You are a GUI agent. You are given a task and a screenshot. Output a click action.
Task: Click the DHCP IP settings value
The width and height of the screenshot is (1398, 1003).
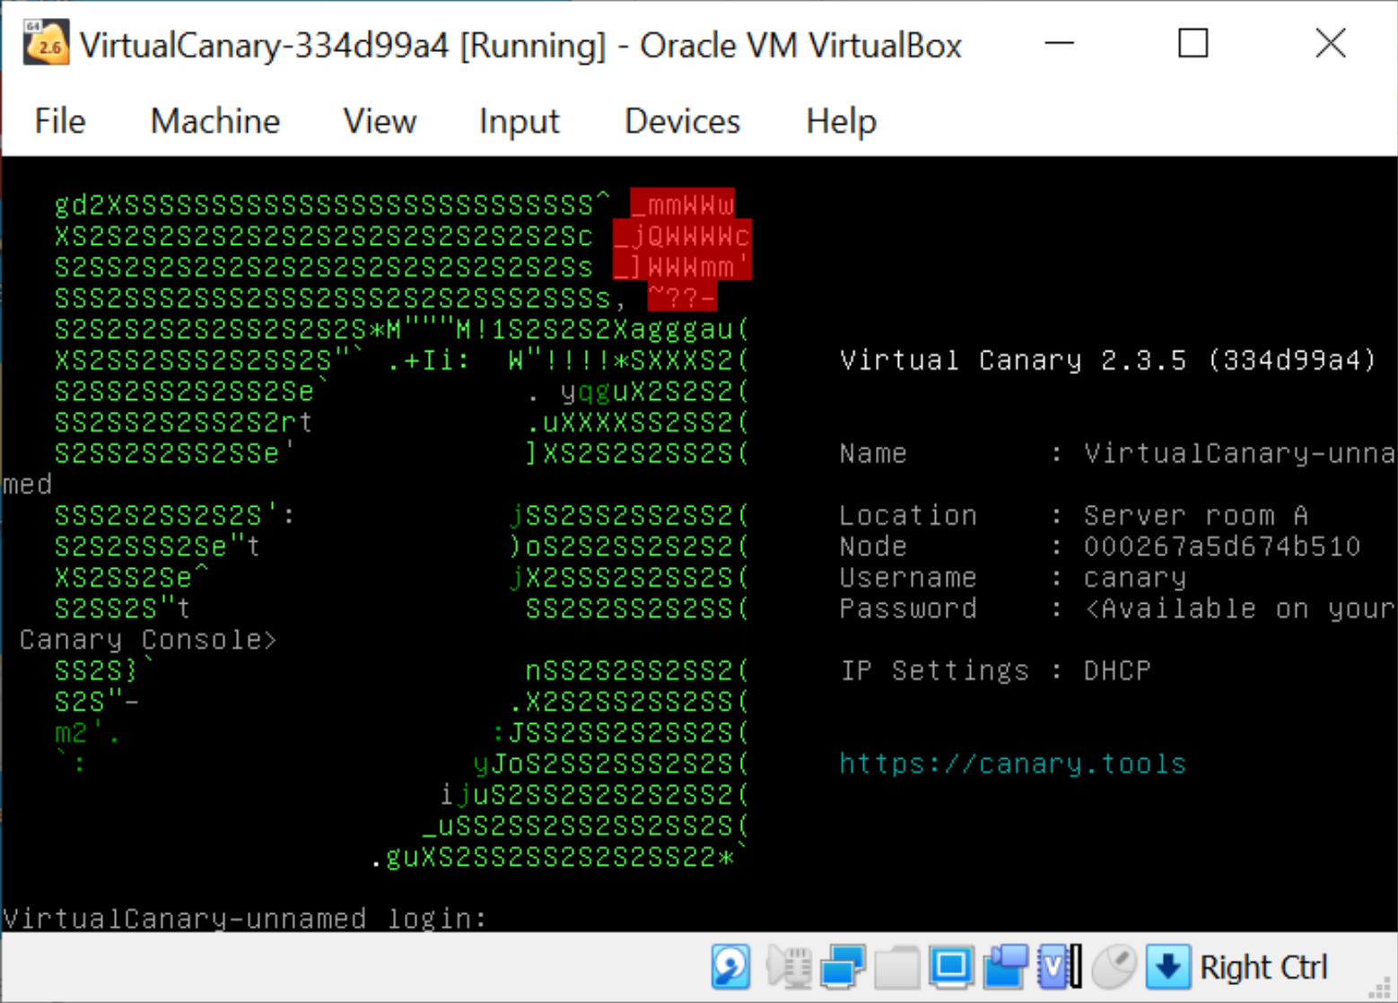[x=1117, y=670]
